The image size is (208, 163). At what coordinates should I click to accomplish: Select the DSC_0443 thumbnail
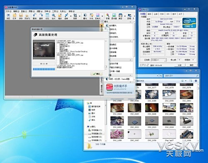pyautogui.click(x=186, y=95)
